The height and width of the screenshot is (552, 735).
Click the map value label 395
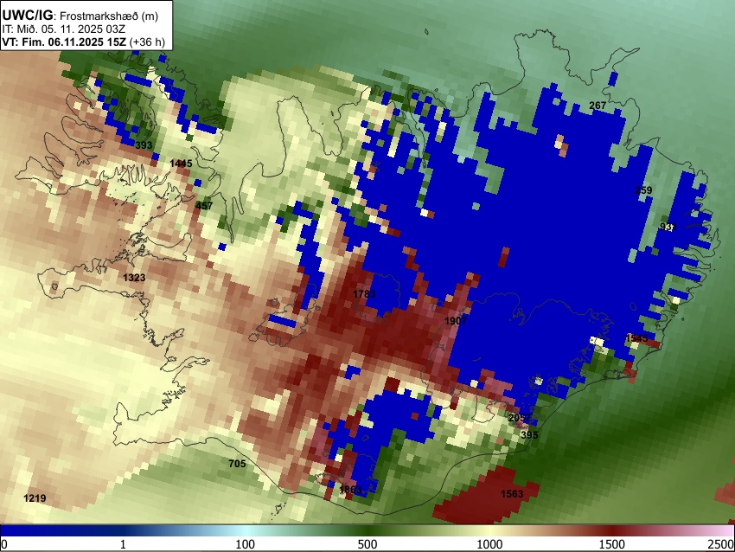[x=529, y=434]
